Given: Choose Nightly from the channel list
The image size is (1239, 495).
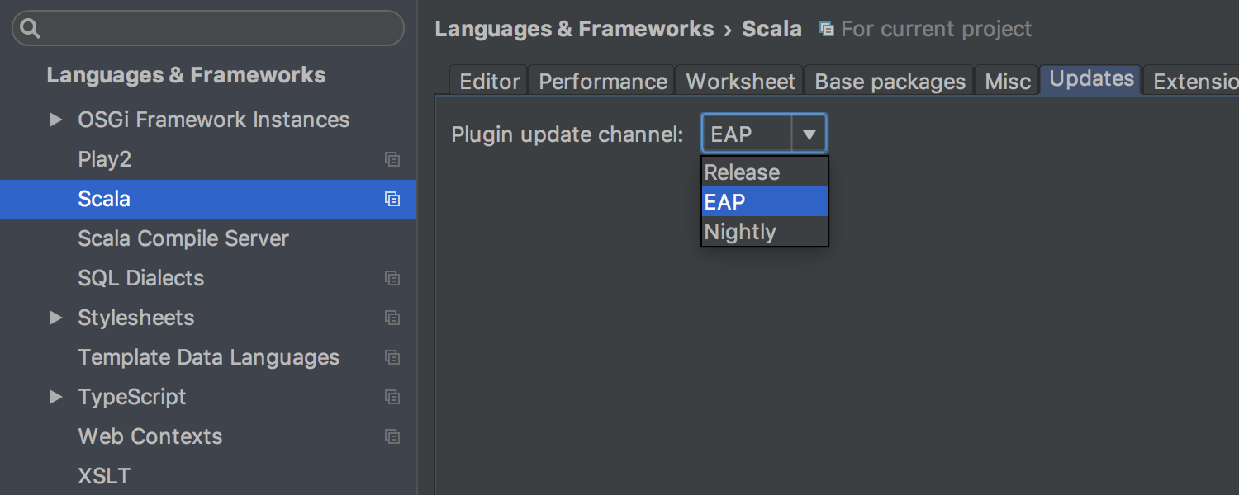Looking at the screenshot, I should point(765,231).
